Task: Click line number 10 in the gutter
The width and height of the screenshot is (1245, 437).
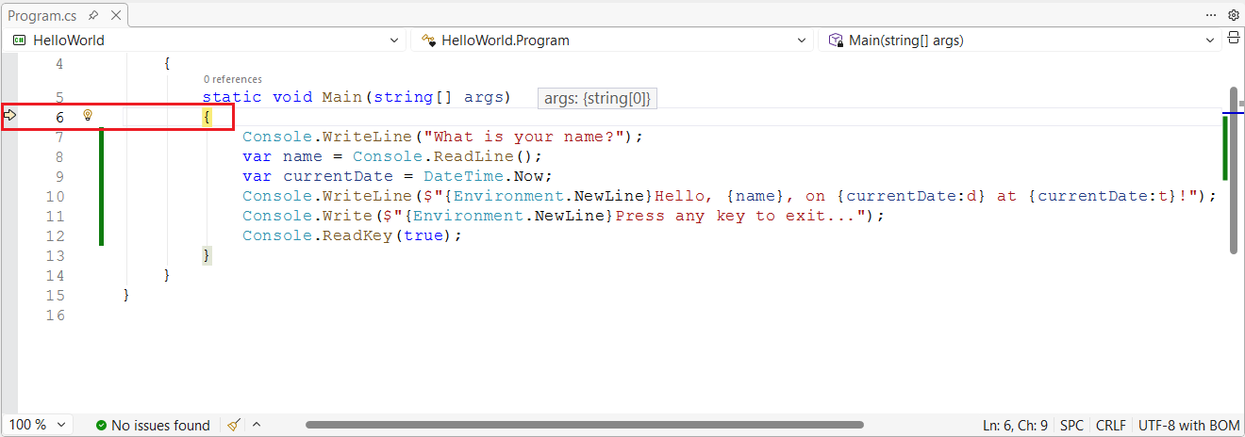Action: tap(55, 197)
